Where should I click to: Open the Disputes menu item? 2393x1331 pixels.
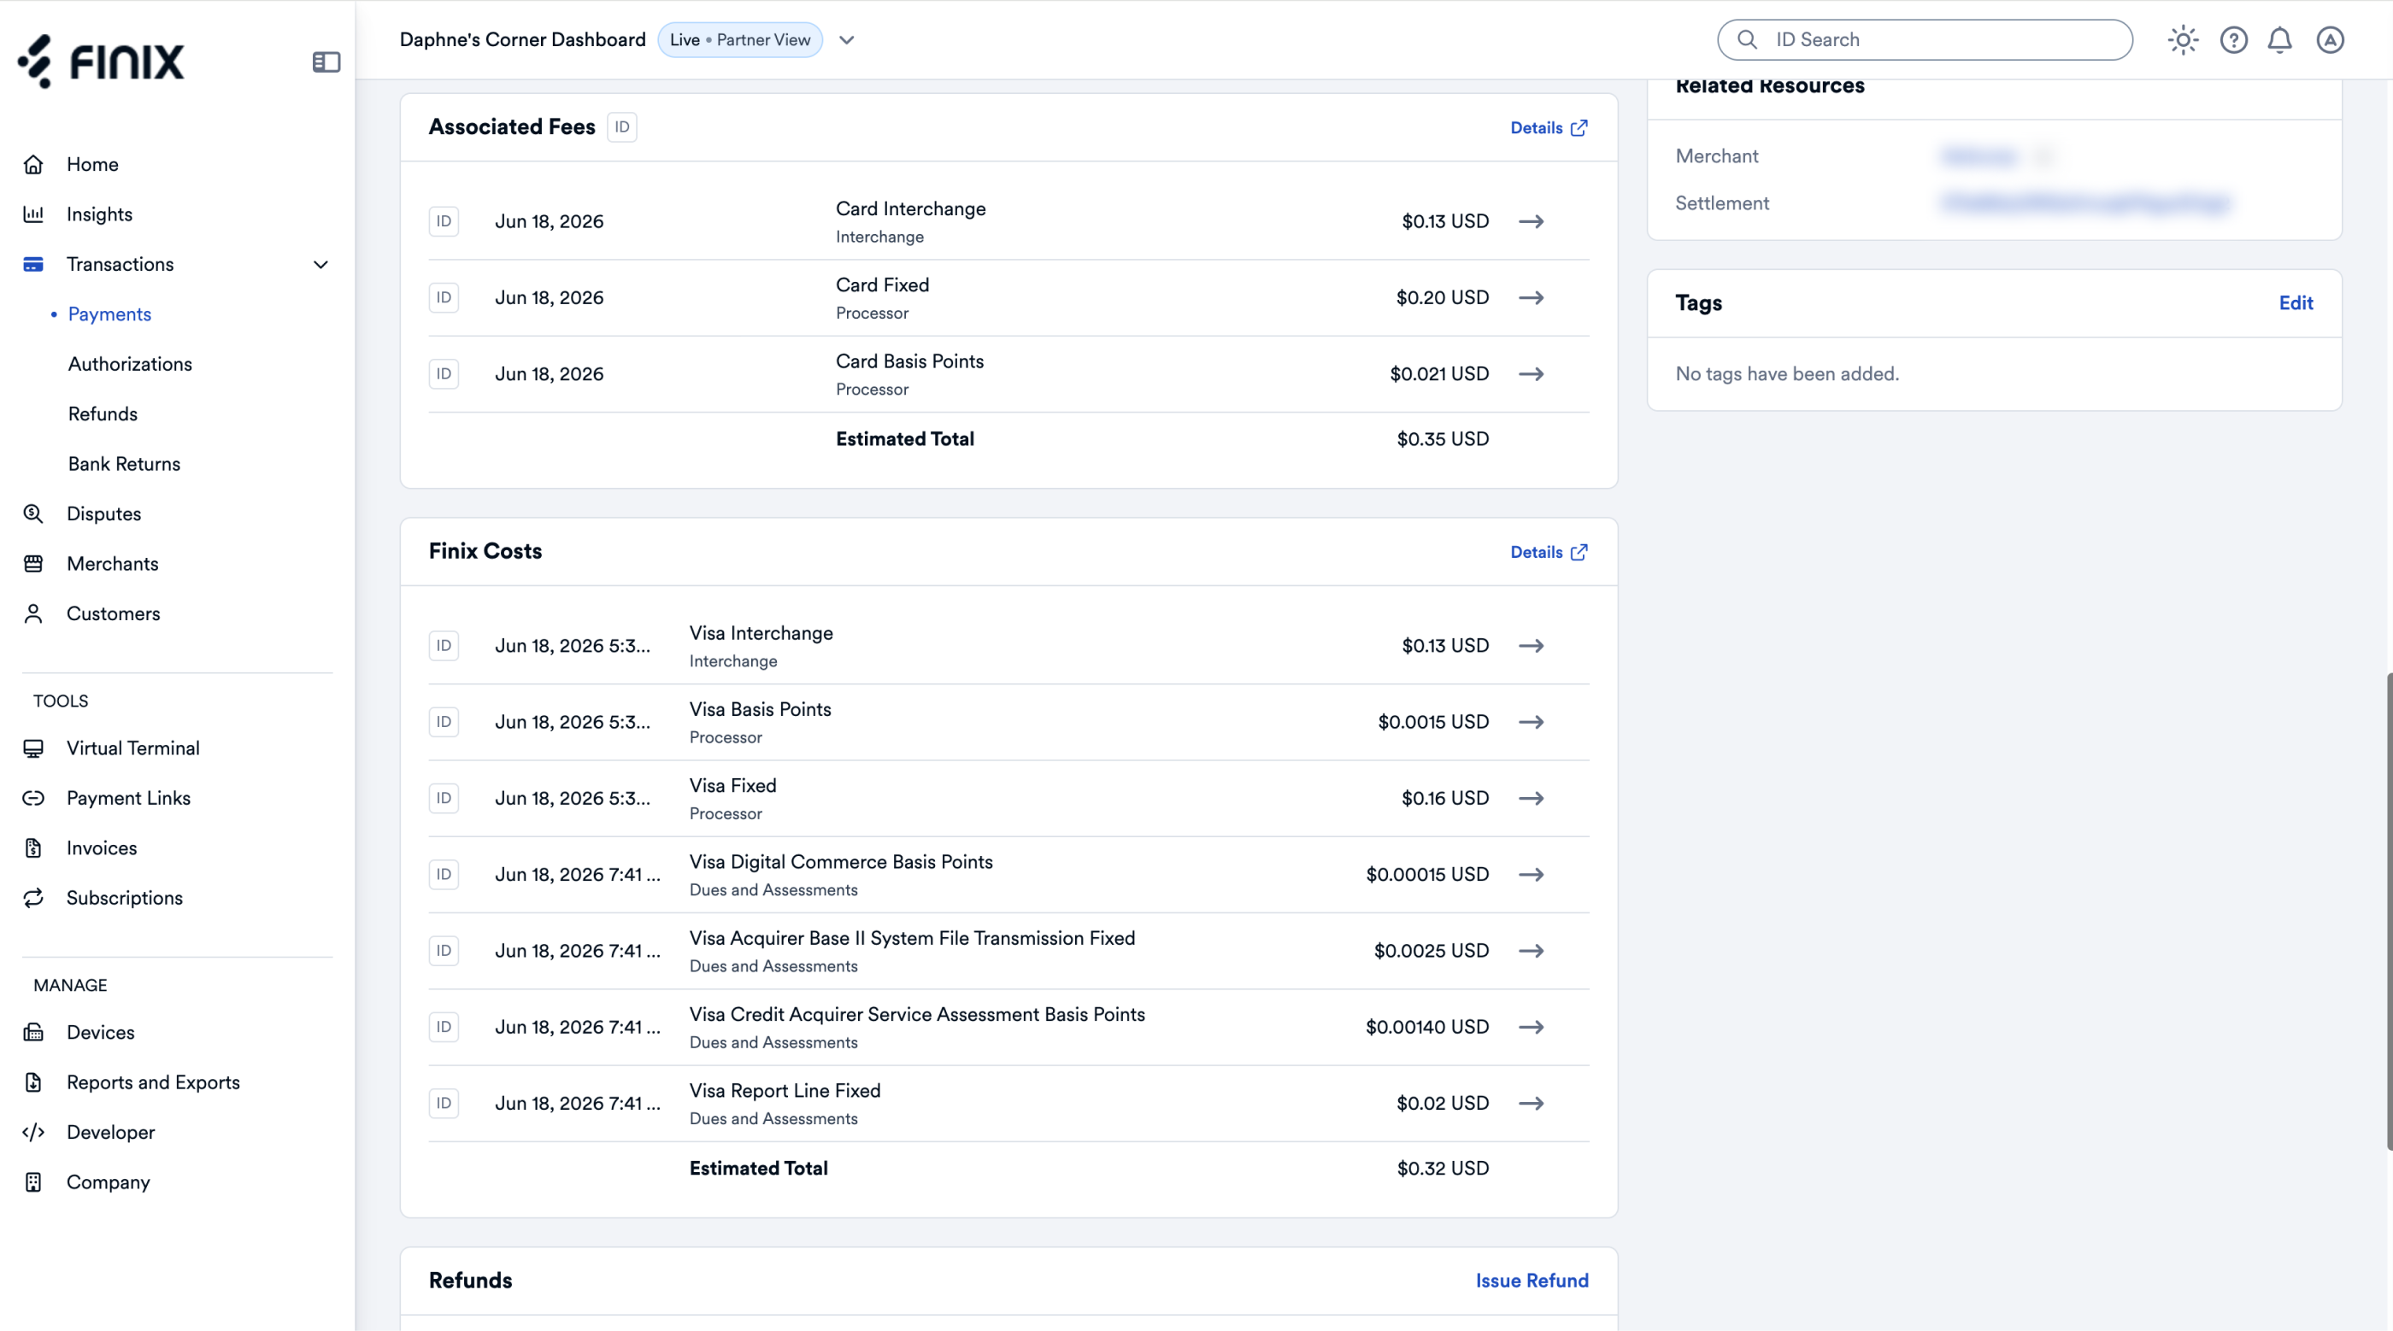point(104,513)
